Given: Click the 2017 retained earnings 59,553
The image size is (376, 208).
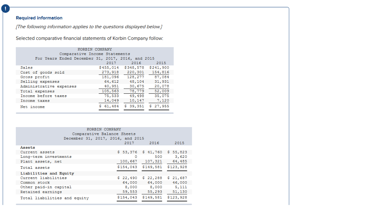Looking at the screenshot, I should click(130, 192).
